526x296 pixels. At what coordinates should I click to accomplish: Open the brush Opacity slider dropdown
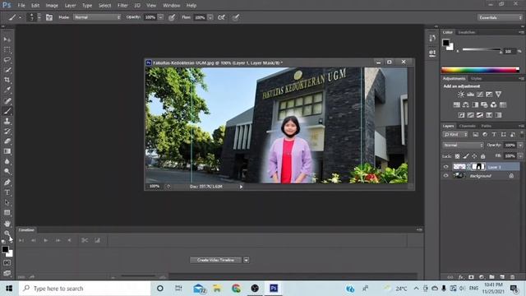pyautogui.click(x=161, y=17)
